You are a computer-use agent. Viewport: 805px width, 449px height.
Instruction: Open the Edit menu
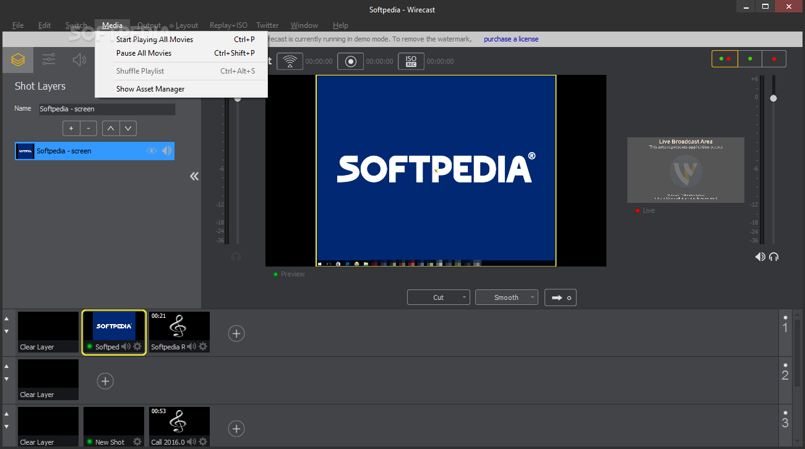45,25
